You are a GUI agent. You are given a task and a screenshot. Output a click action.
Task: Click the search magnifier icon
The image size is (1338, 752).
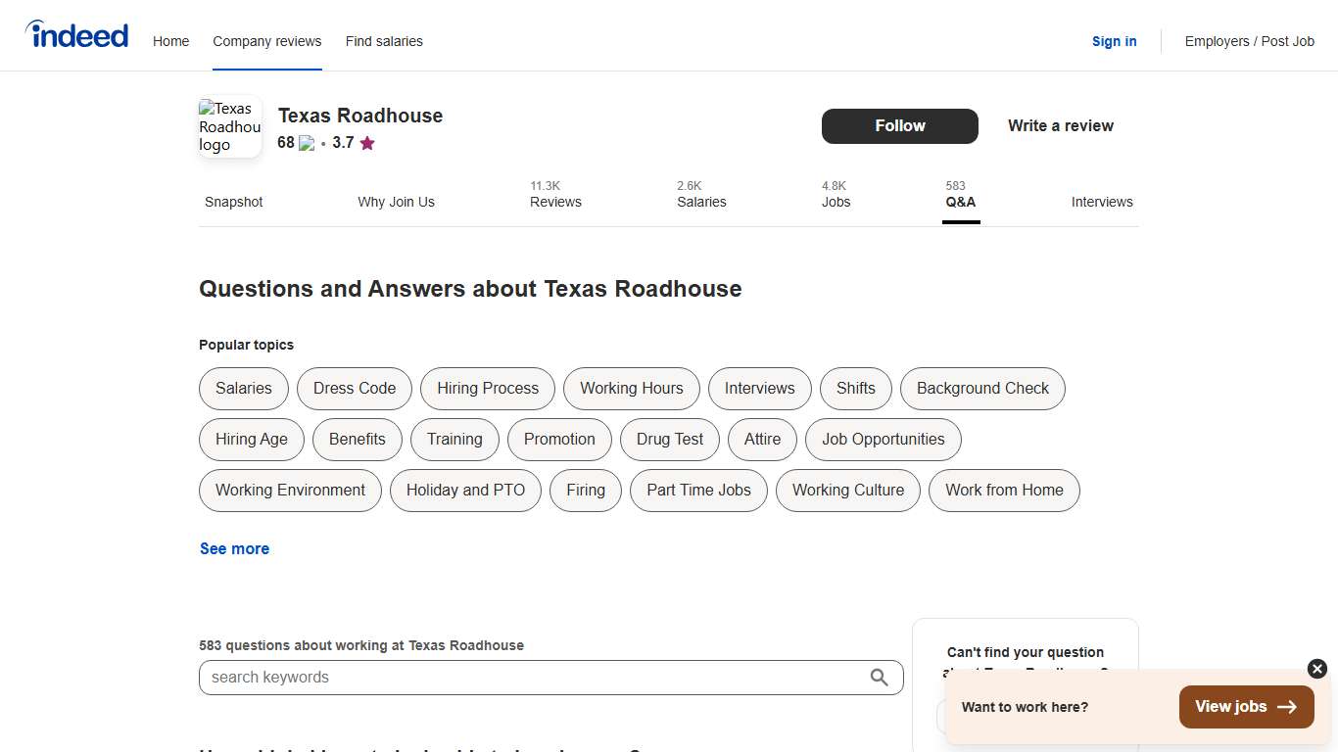[879, 678]
